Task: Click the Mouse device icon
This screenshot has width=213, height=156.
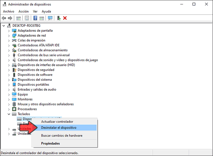Action: click(14, 104)
